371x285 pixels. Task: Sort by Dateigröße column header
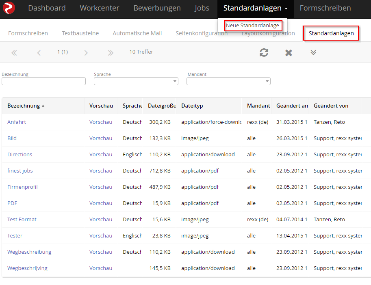(162, 106)
